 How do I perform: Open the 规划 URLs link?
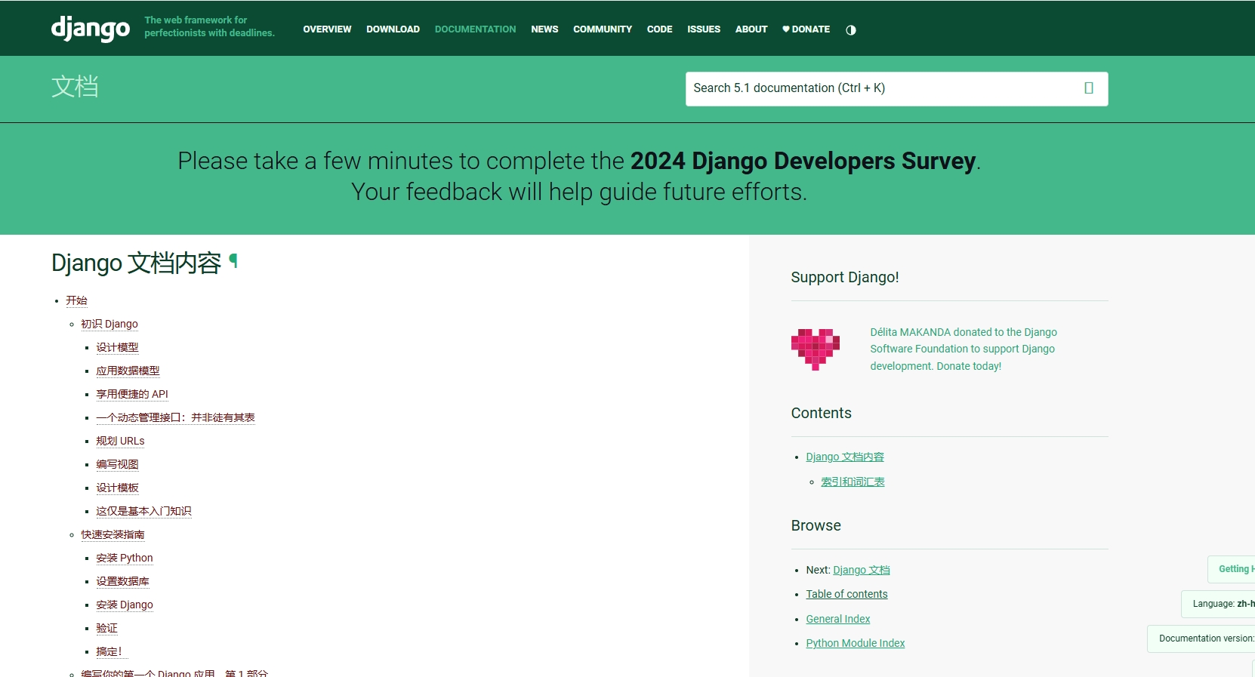[120, 441]
